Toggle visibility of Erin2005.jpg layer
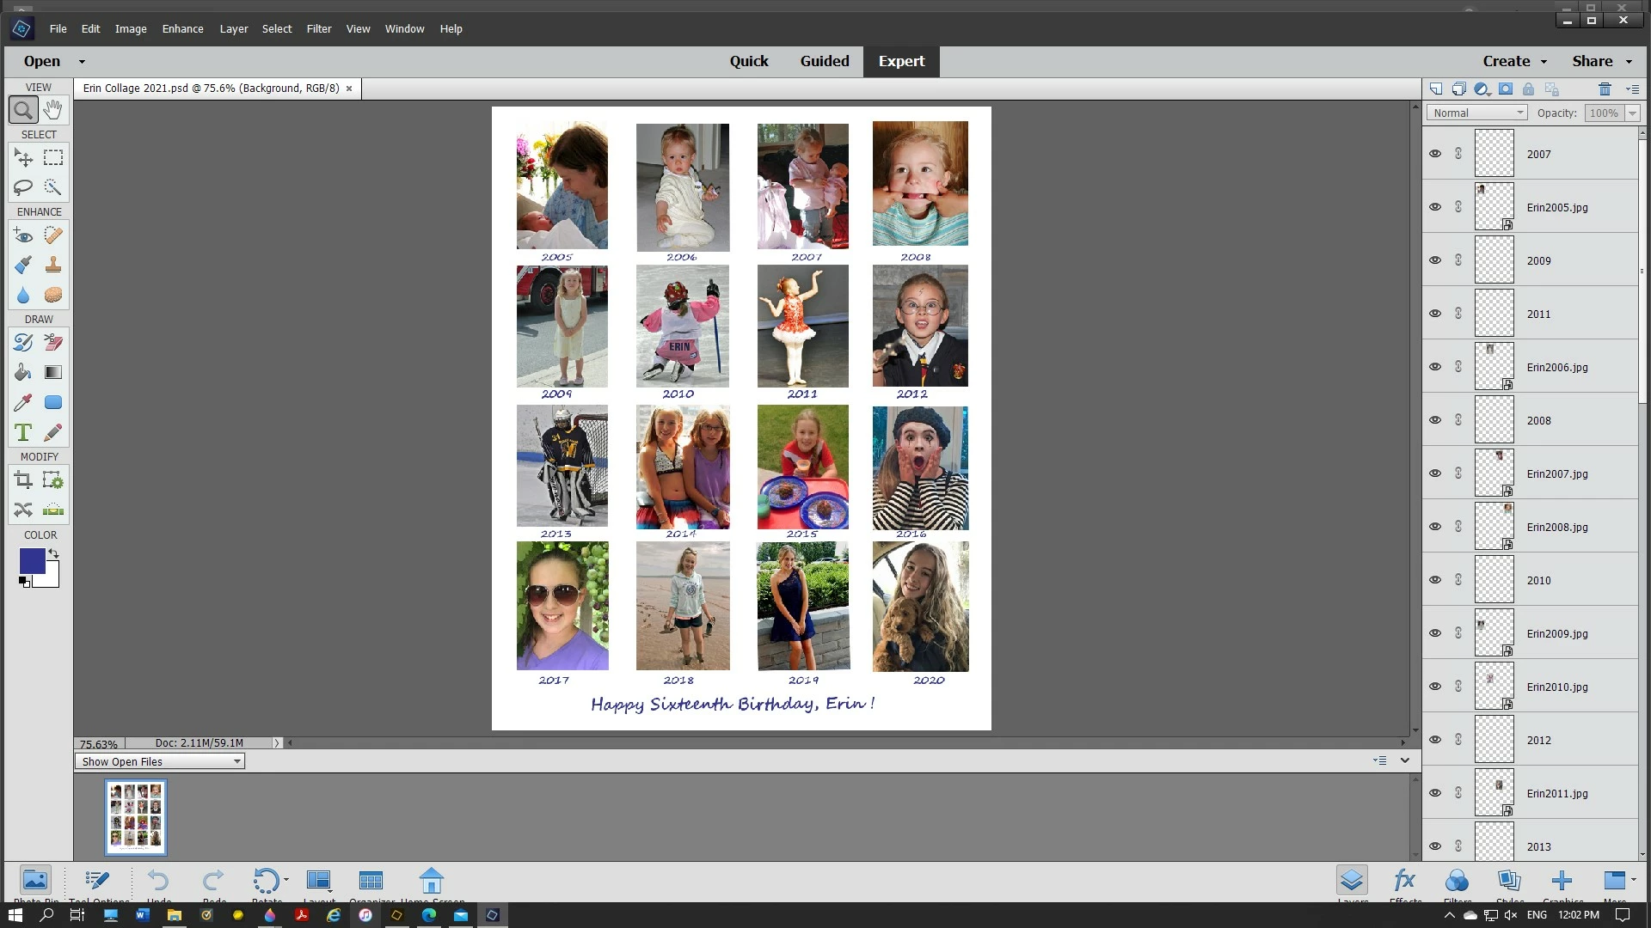1651x928 pixels. pos(1435,207)
